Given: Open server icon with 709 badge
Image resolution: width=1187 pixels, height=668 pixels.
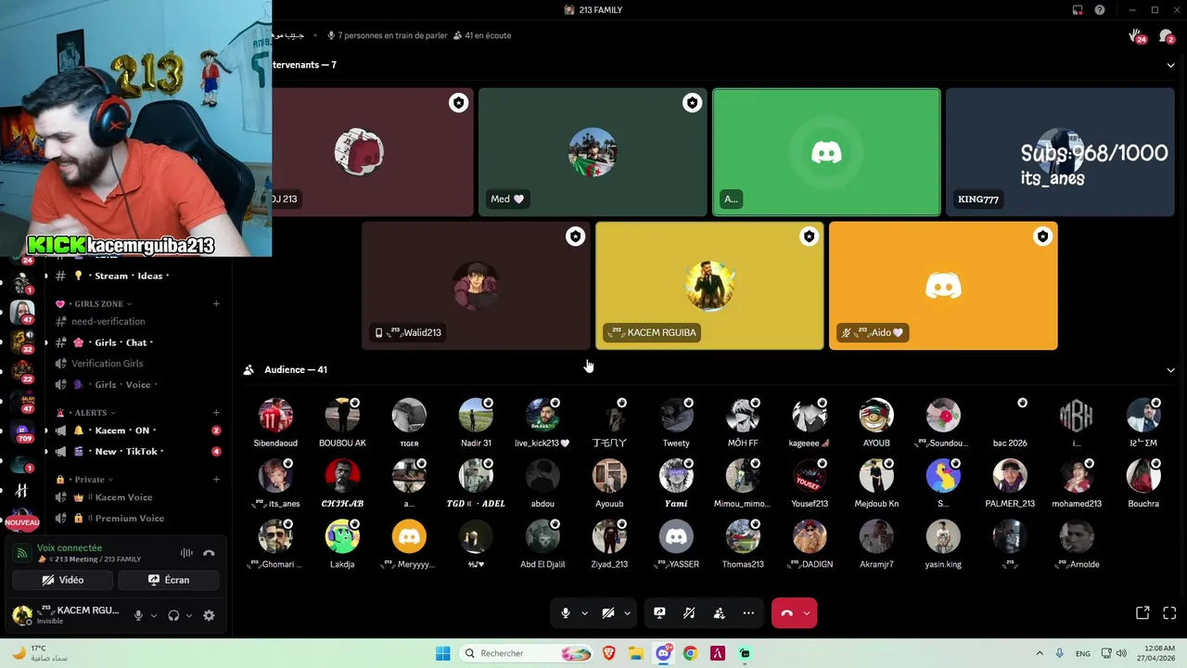Looking at the screenshot, I should (x=22, y=432).
